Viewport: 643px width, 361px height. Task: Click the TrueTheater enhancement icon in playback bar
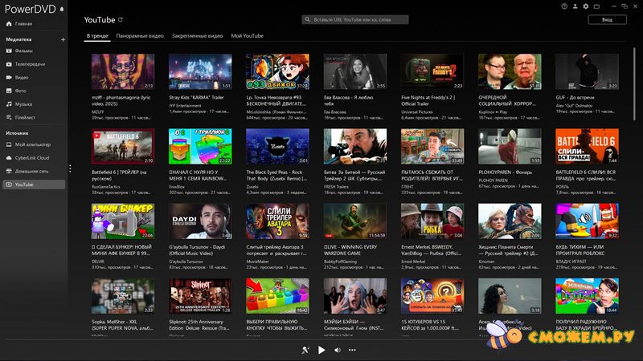tap(305, 350)
